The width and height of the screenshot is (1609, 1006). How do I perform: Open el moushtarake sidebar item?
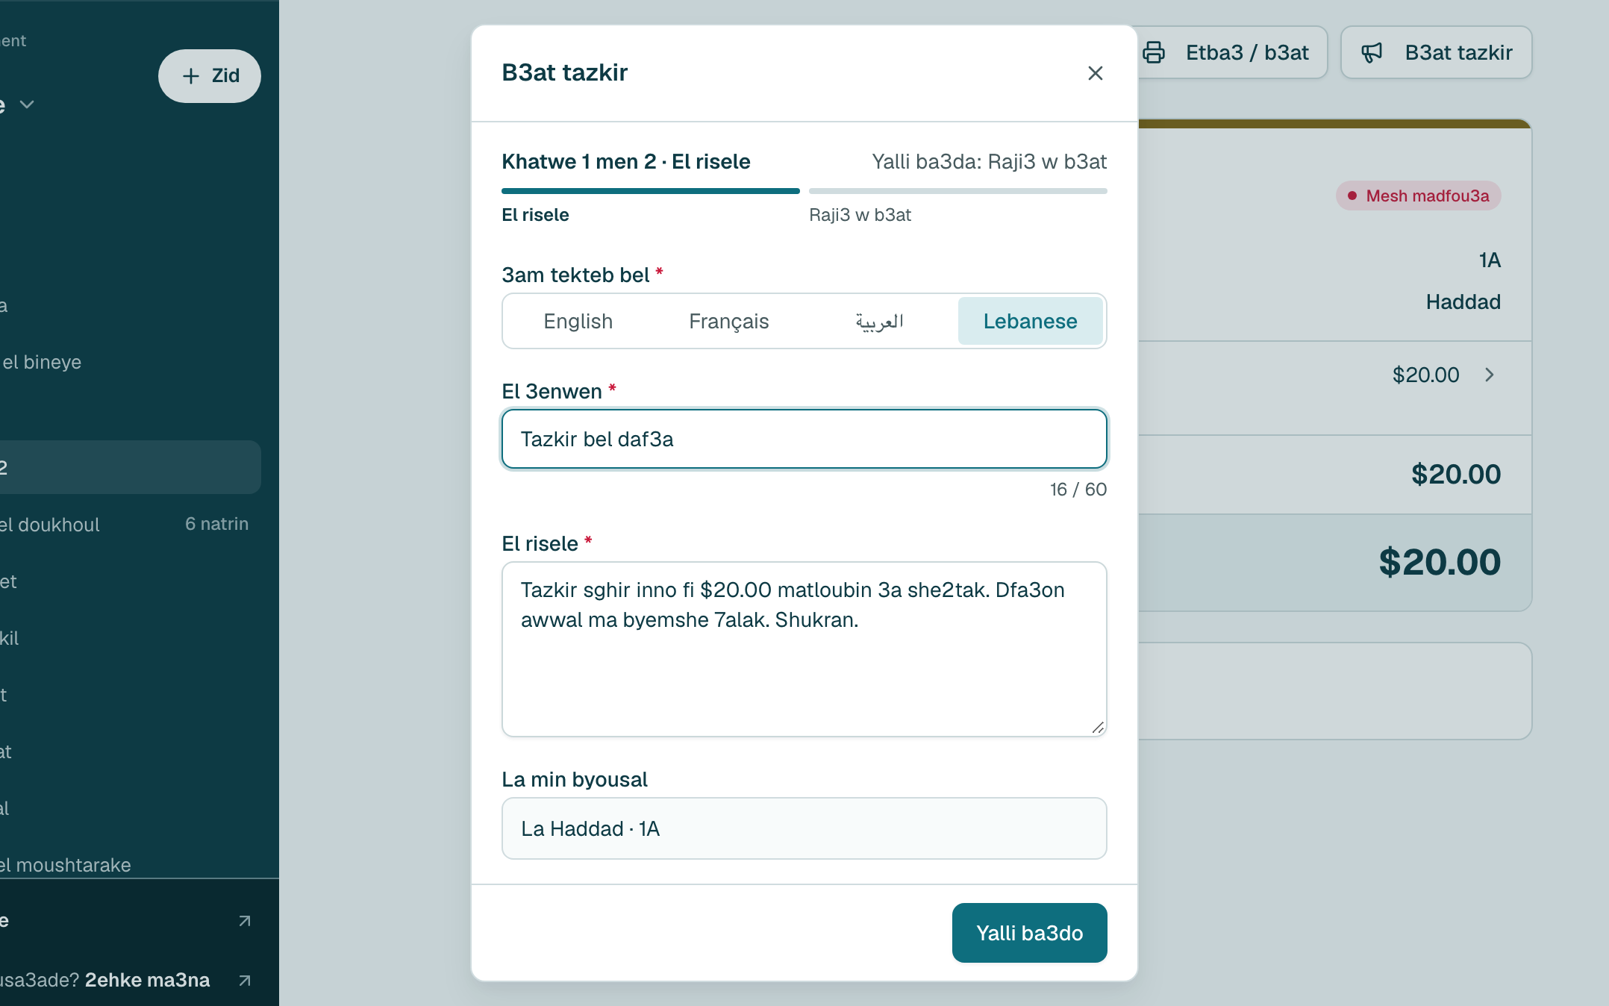click(x=66, y=865)
